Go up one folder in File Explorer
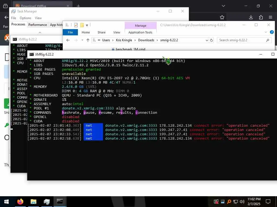 [88, 40]
